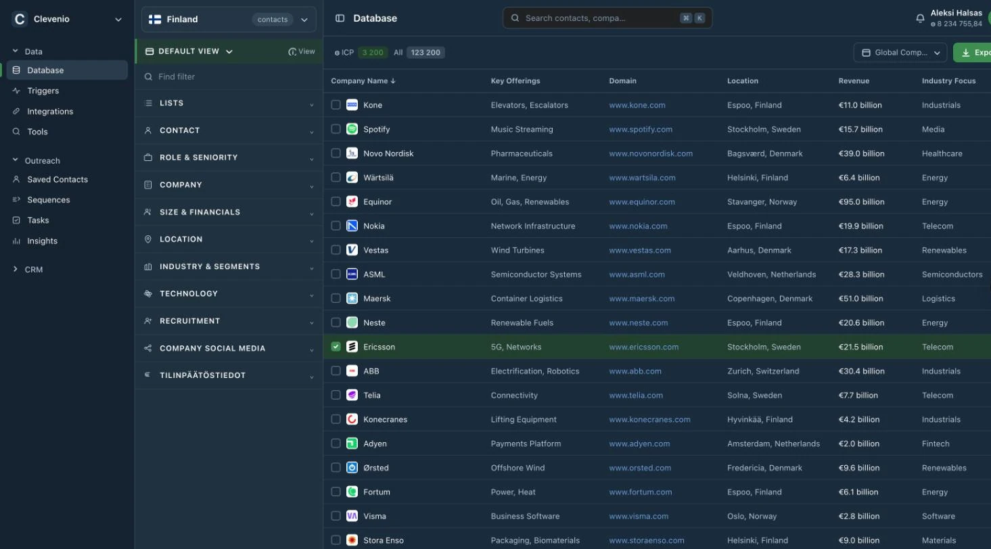This screenshot has height=549, width=991.
Task: Click the Vestas company logo
Action: (x=352, y=250)
